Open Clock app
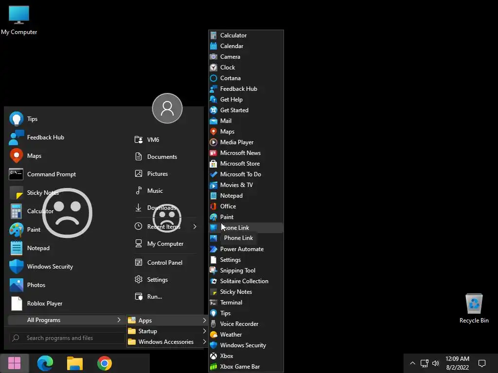This screenshot has width=498, height=373. [x=246, y=67]
